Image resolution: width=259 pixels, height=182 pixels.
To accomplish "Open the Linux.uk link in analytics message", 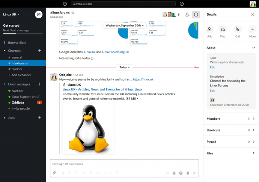I will pyautogui.click(x=90, y=52).
